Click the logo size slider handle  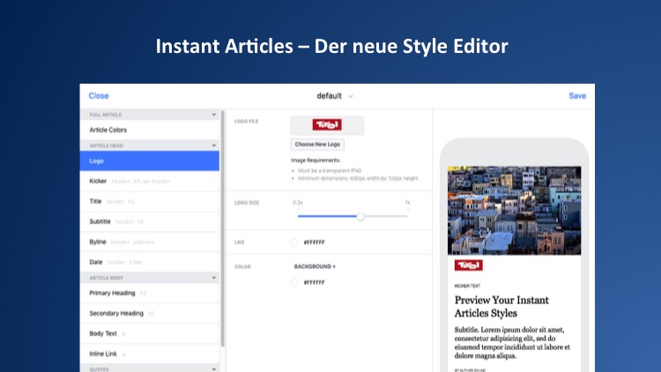pos(360,215)
